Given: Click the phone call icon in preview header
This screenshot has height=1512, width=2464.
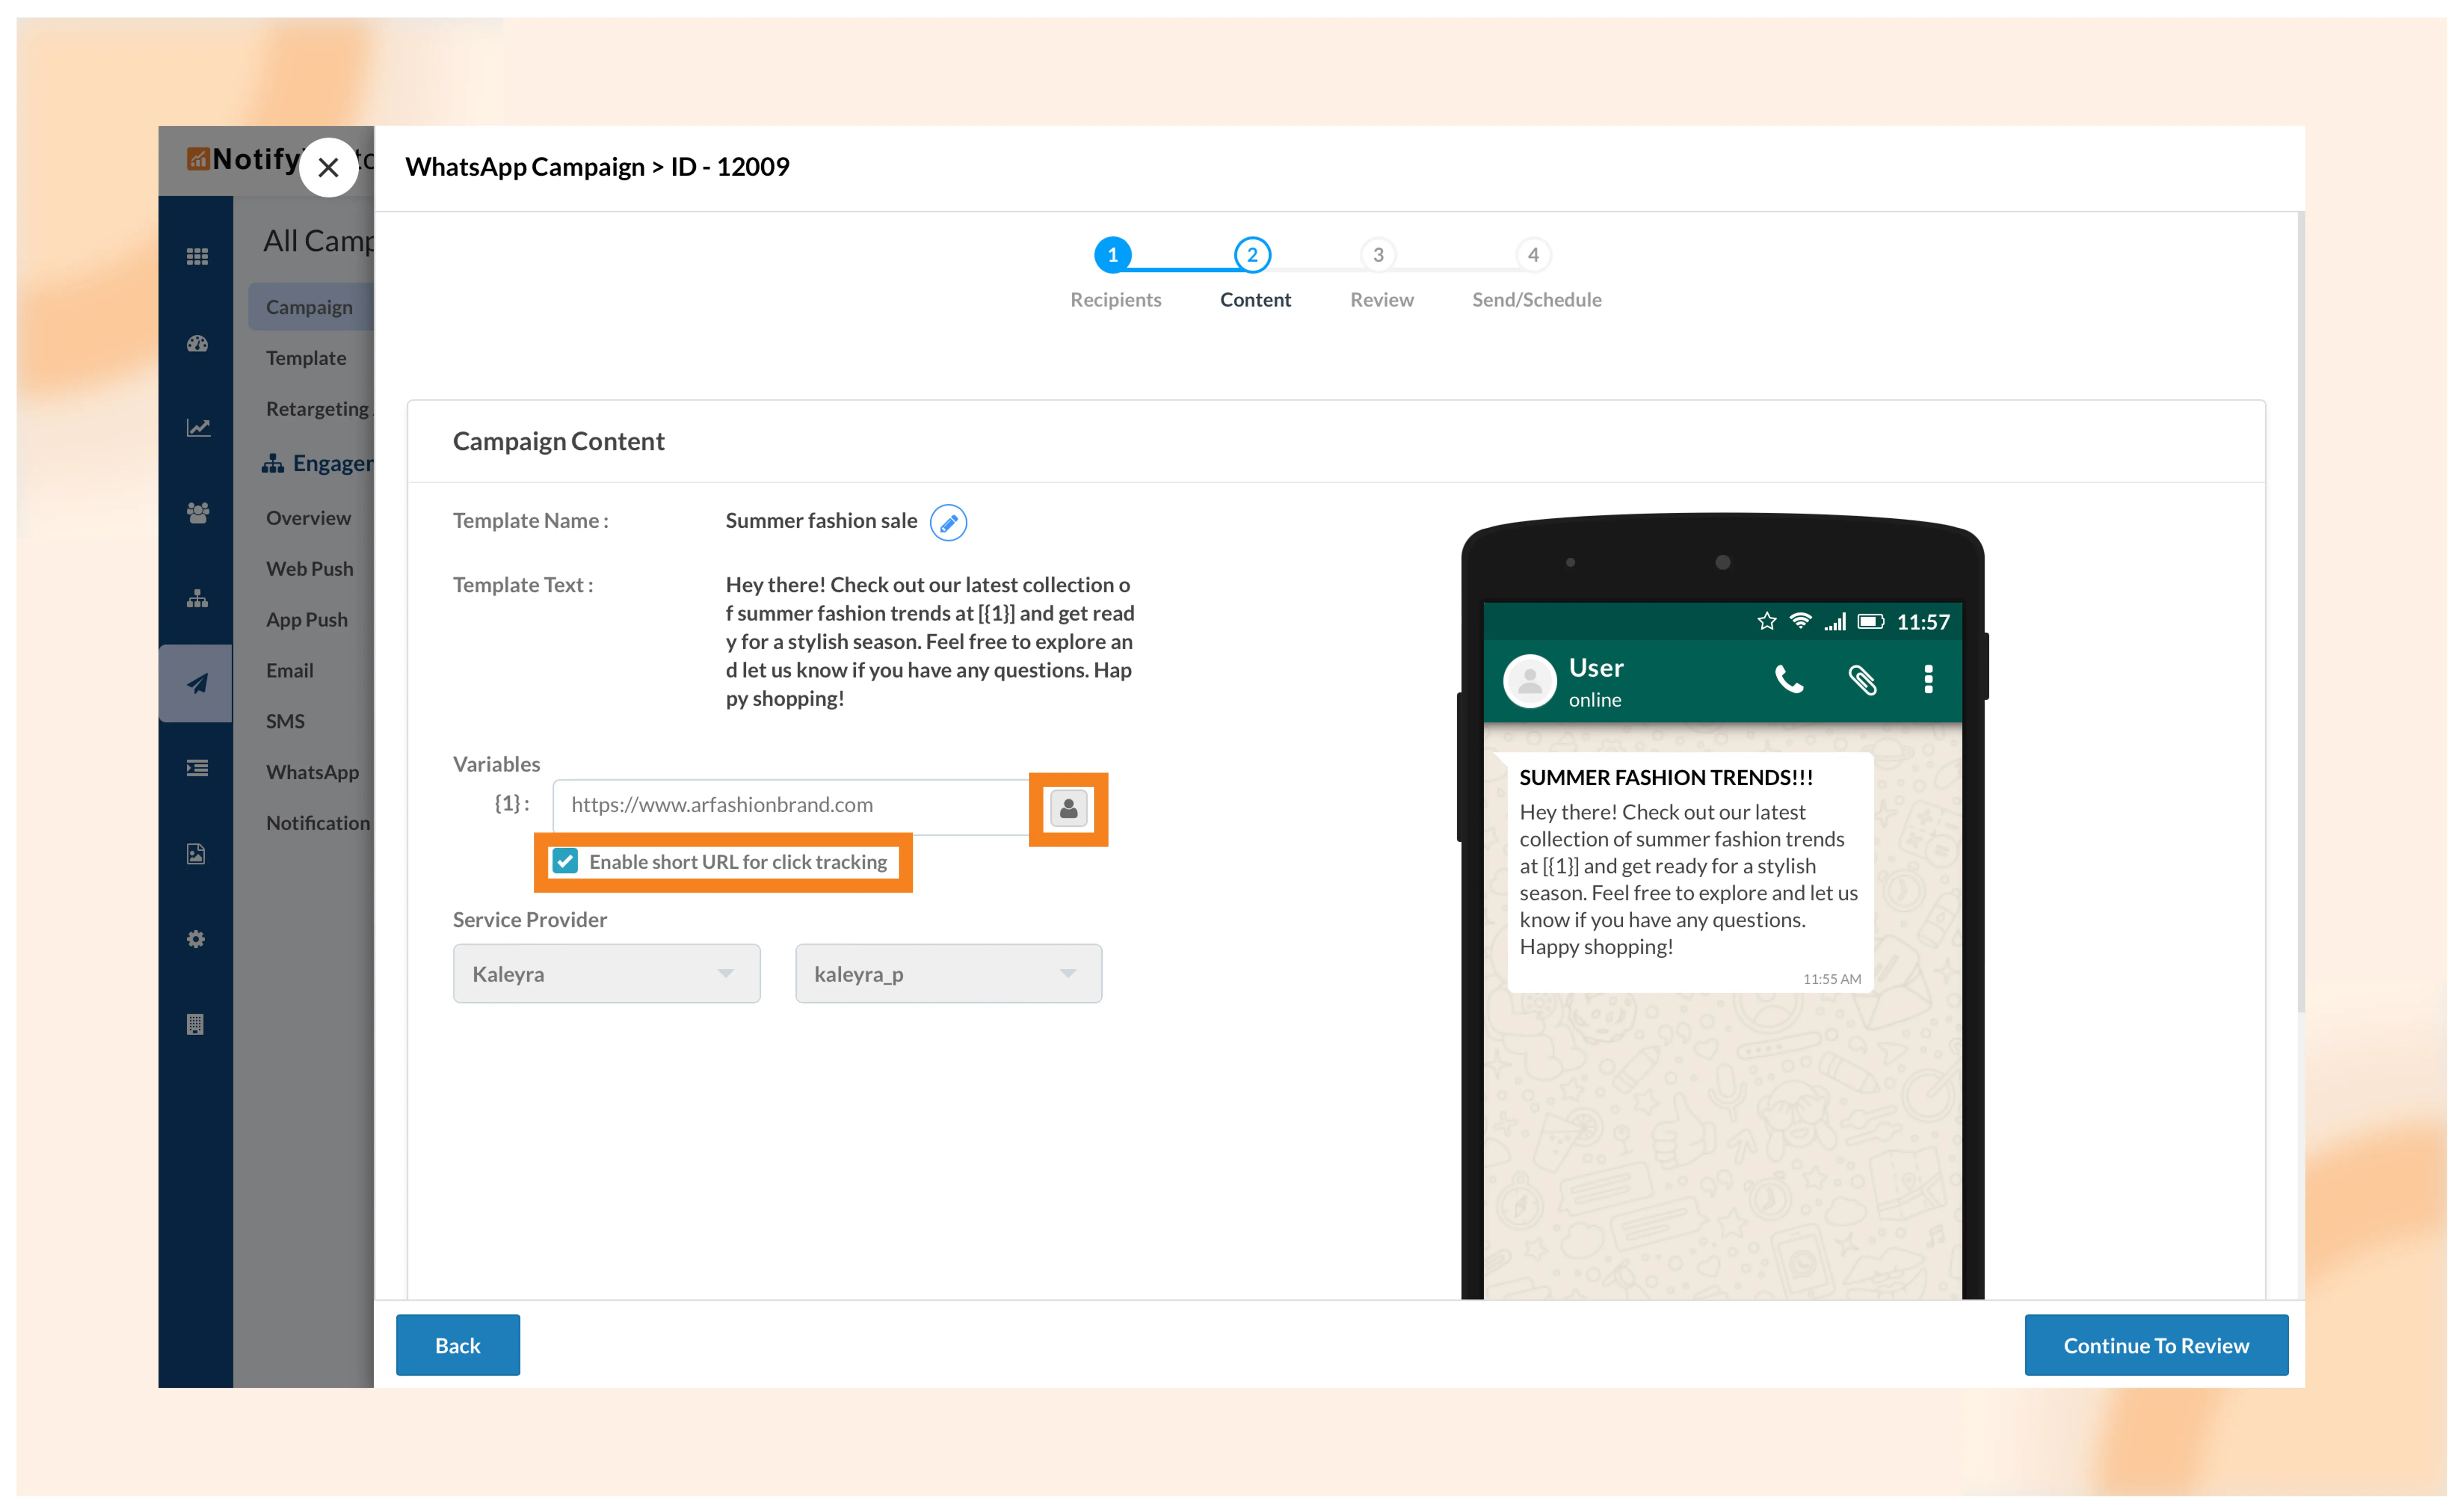Looking at the screenshot, I should 1789,680.
